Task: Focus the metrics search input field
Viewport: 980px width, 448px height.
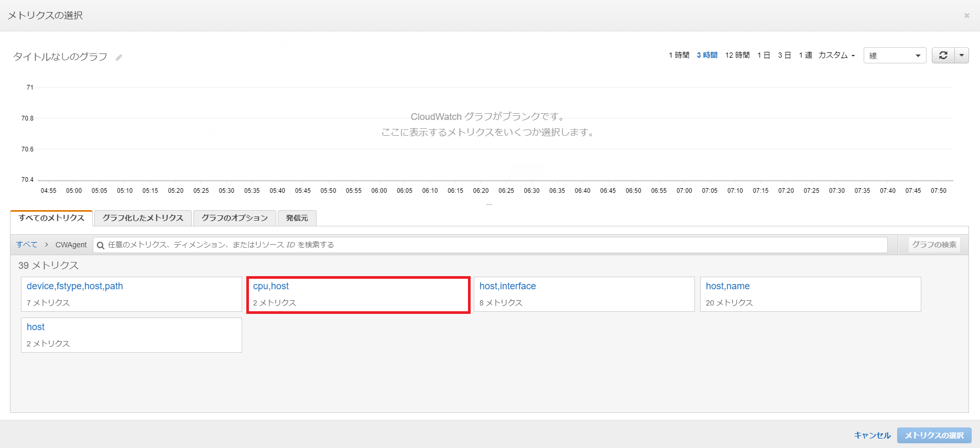Action: pyautogui.click(x=490, y=245)
